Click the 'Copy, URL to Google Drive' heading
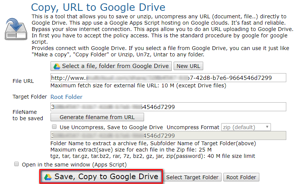299x184 pixels. pos(98,7)
